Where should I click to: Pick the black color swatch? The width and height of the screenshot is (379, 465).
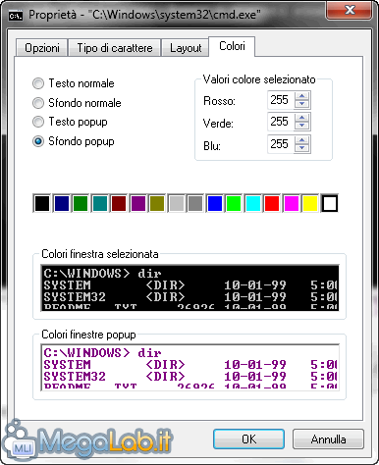tap(42, 203)
